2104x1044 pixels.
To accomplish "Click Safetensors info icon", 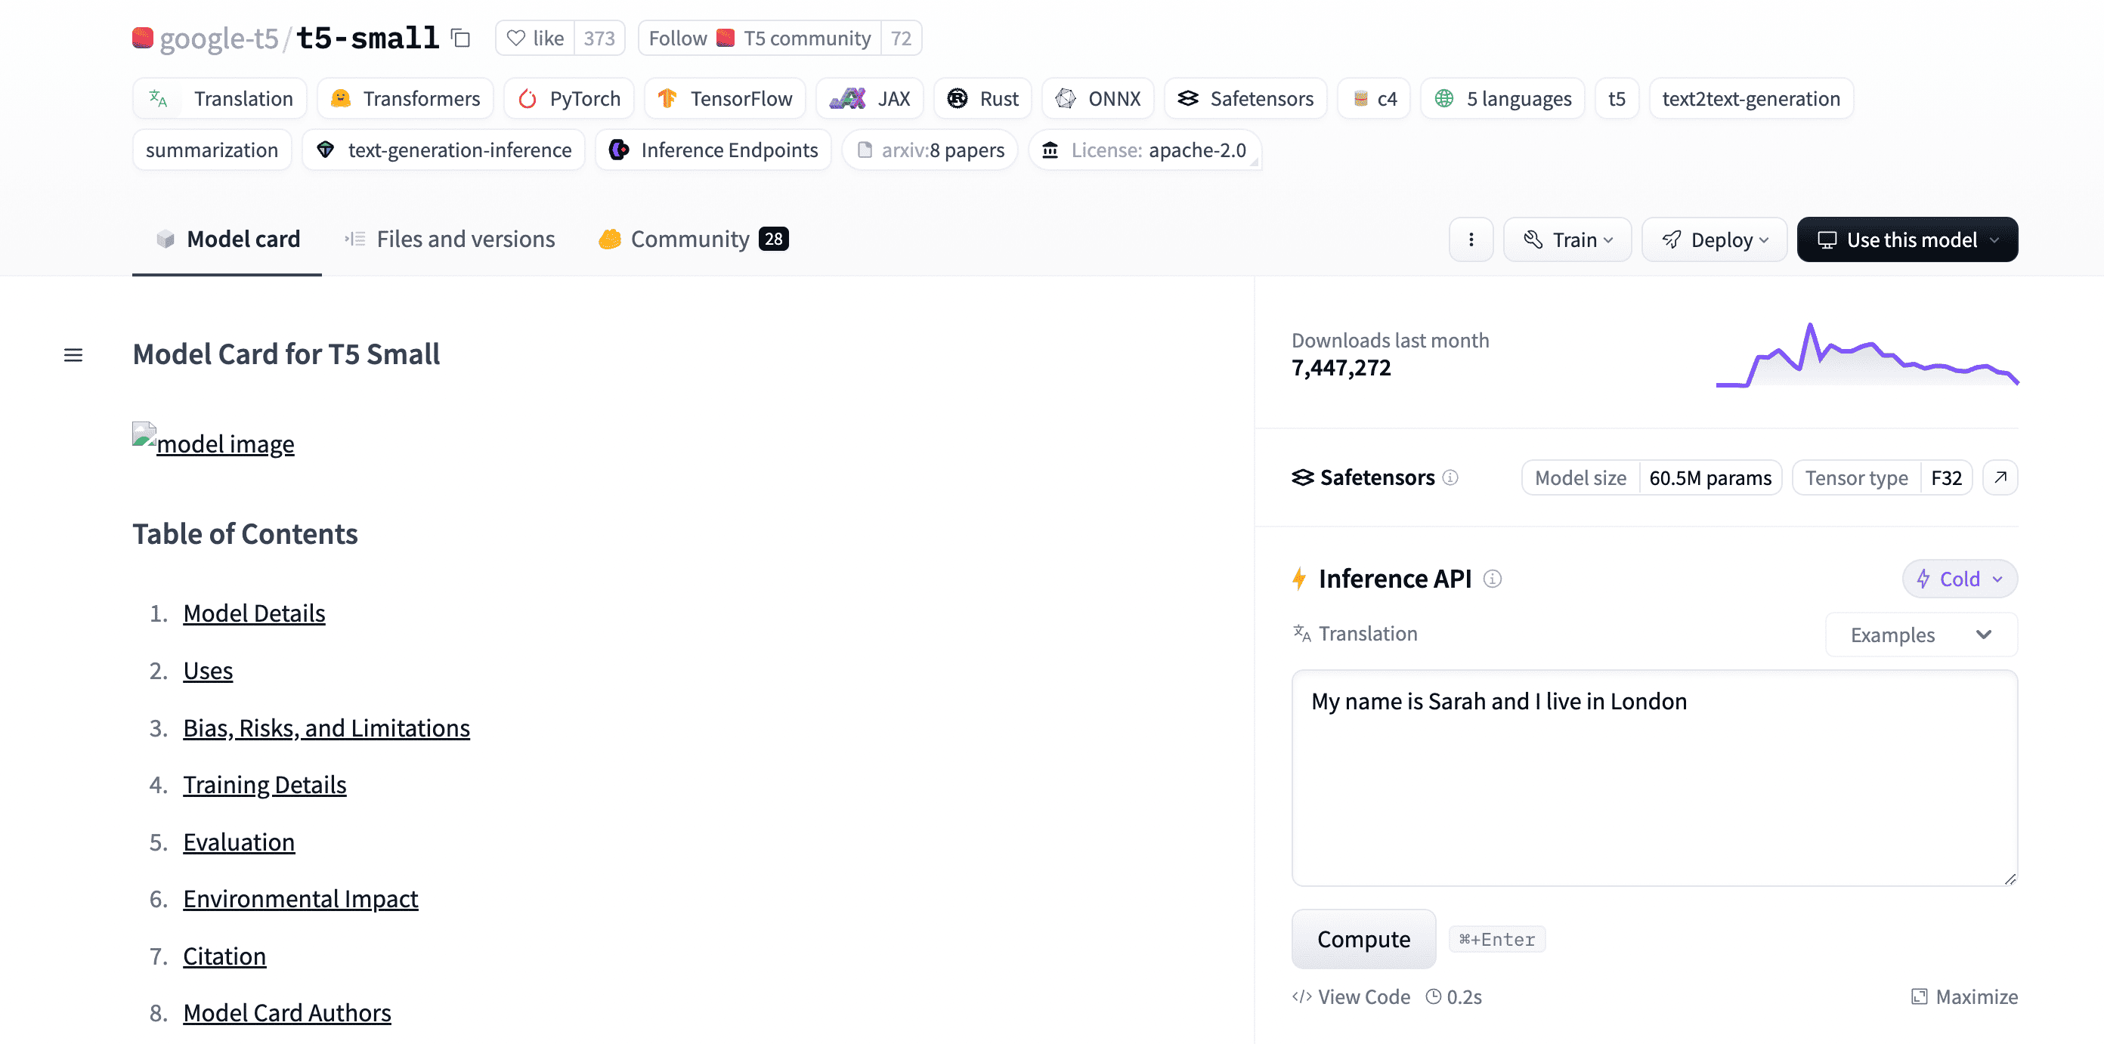I will pyautogui.click(x=1450, y=477).
